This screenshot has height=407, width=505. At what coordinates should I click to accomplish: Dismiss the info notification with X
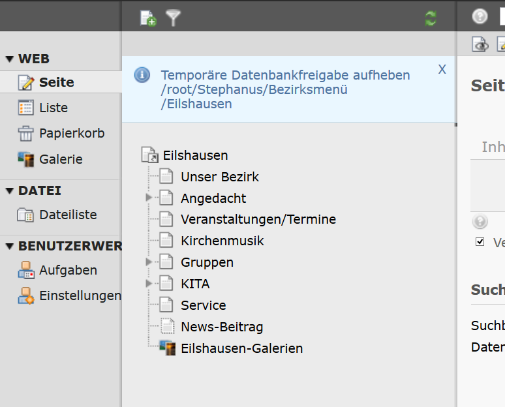click(x=442, y=69)
